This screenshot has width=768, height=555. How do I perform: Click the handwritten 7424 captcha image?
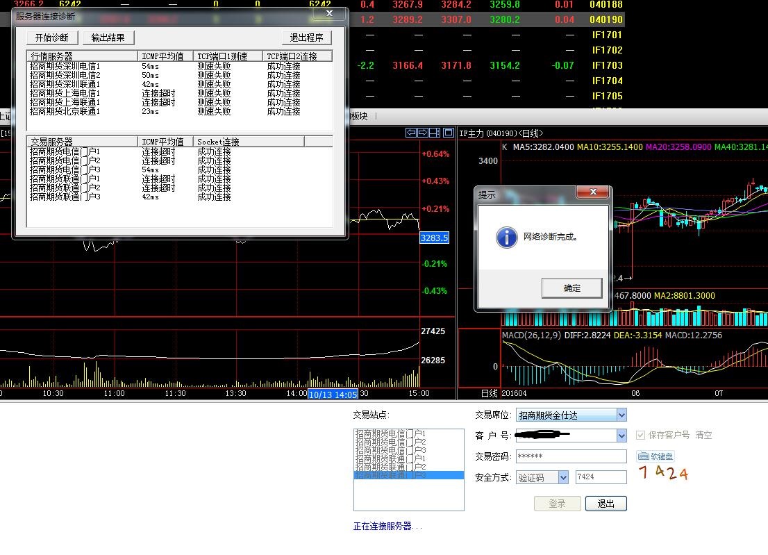[x=662, y=474]
